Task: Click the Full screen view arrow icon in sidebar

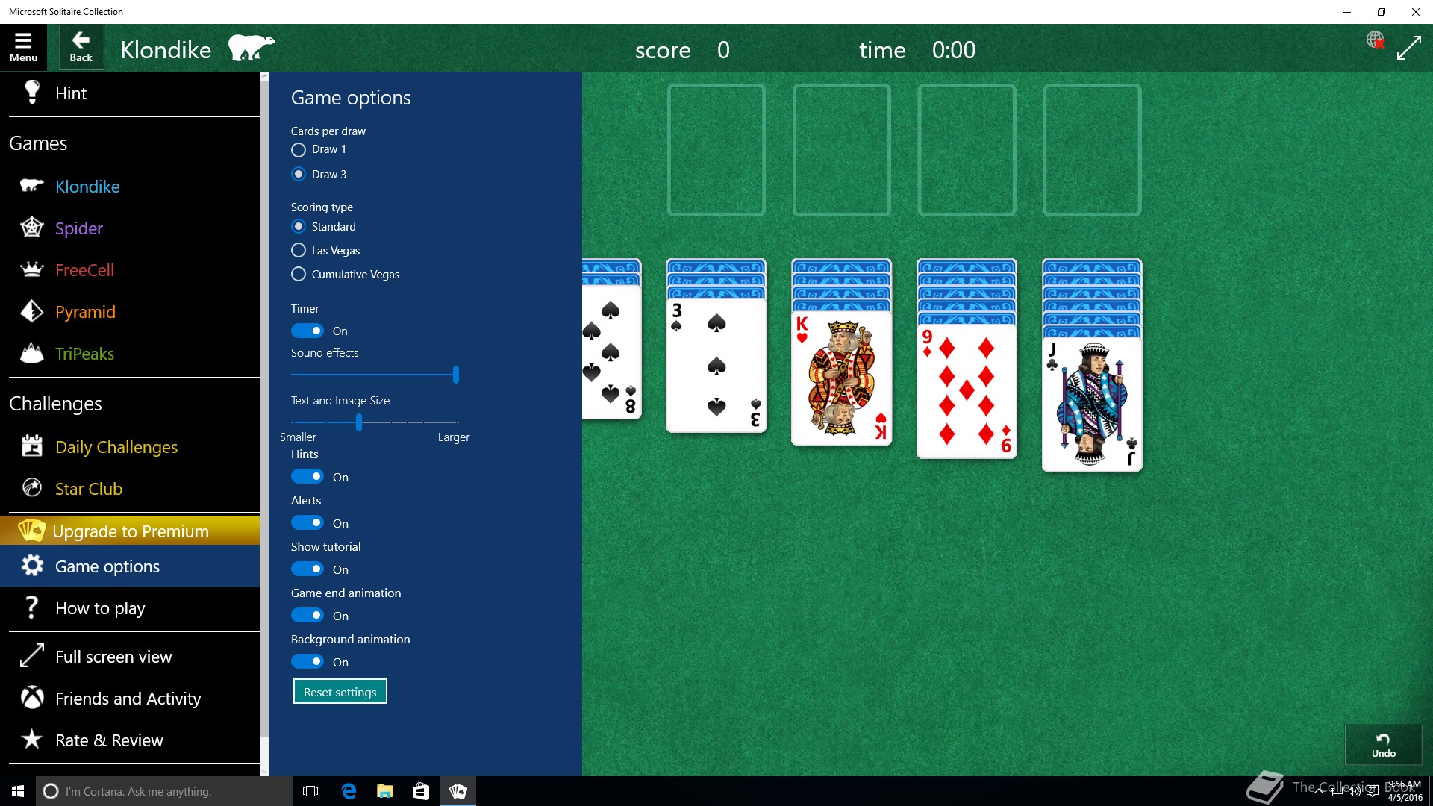Action: (x=31, y=656)
